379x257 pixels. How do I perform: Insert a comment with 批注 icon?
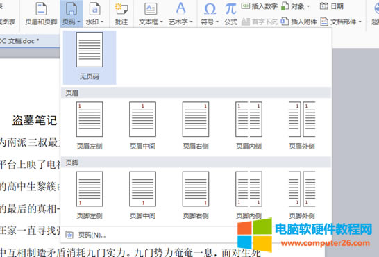tap(121, 9)
